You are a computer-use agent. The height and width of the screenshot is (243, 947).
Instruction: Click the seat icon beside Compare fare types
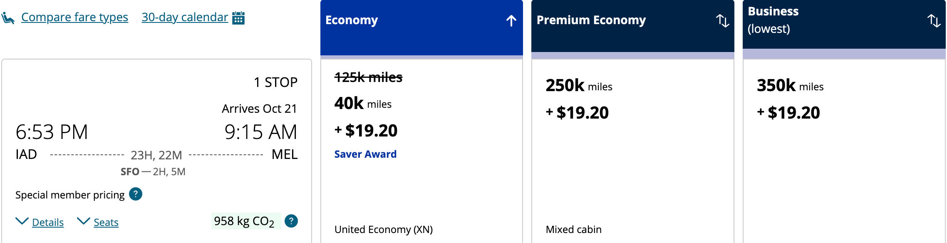coord(8,18)
